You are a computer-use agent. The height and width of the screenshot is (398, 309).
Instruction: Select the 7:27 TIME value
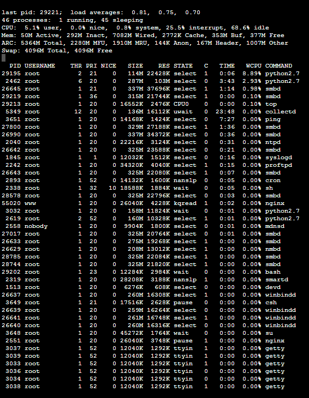(x=227, y=119)
